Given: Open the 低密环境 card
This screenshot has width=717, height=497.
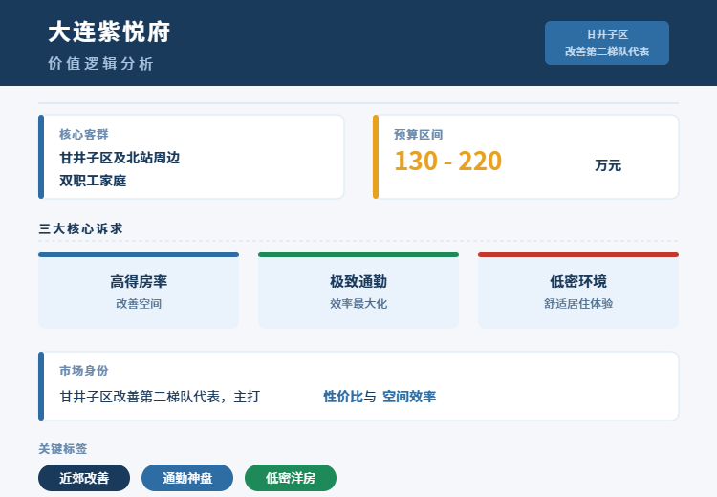Looking at the screenshot, I should click(x=578, y=291).
